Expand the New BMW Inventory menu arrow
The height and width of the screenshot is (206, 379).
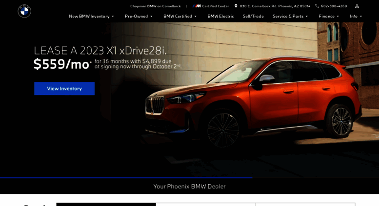tap(113, 17)
